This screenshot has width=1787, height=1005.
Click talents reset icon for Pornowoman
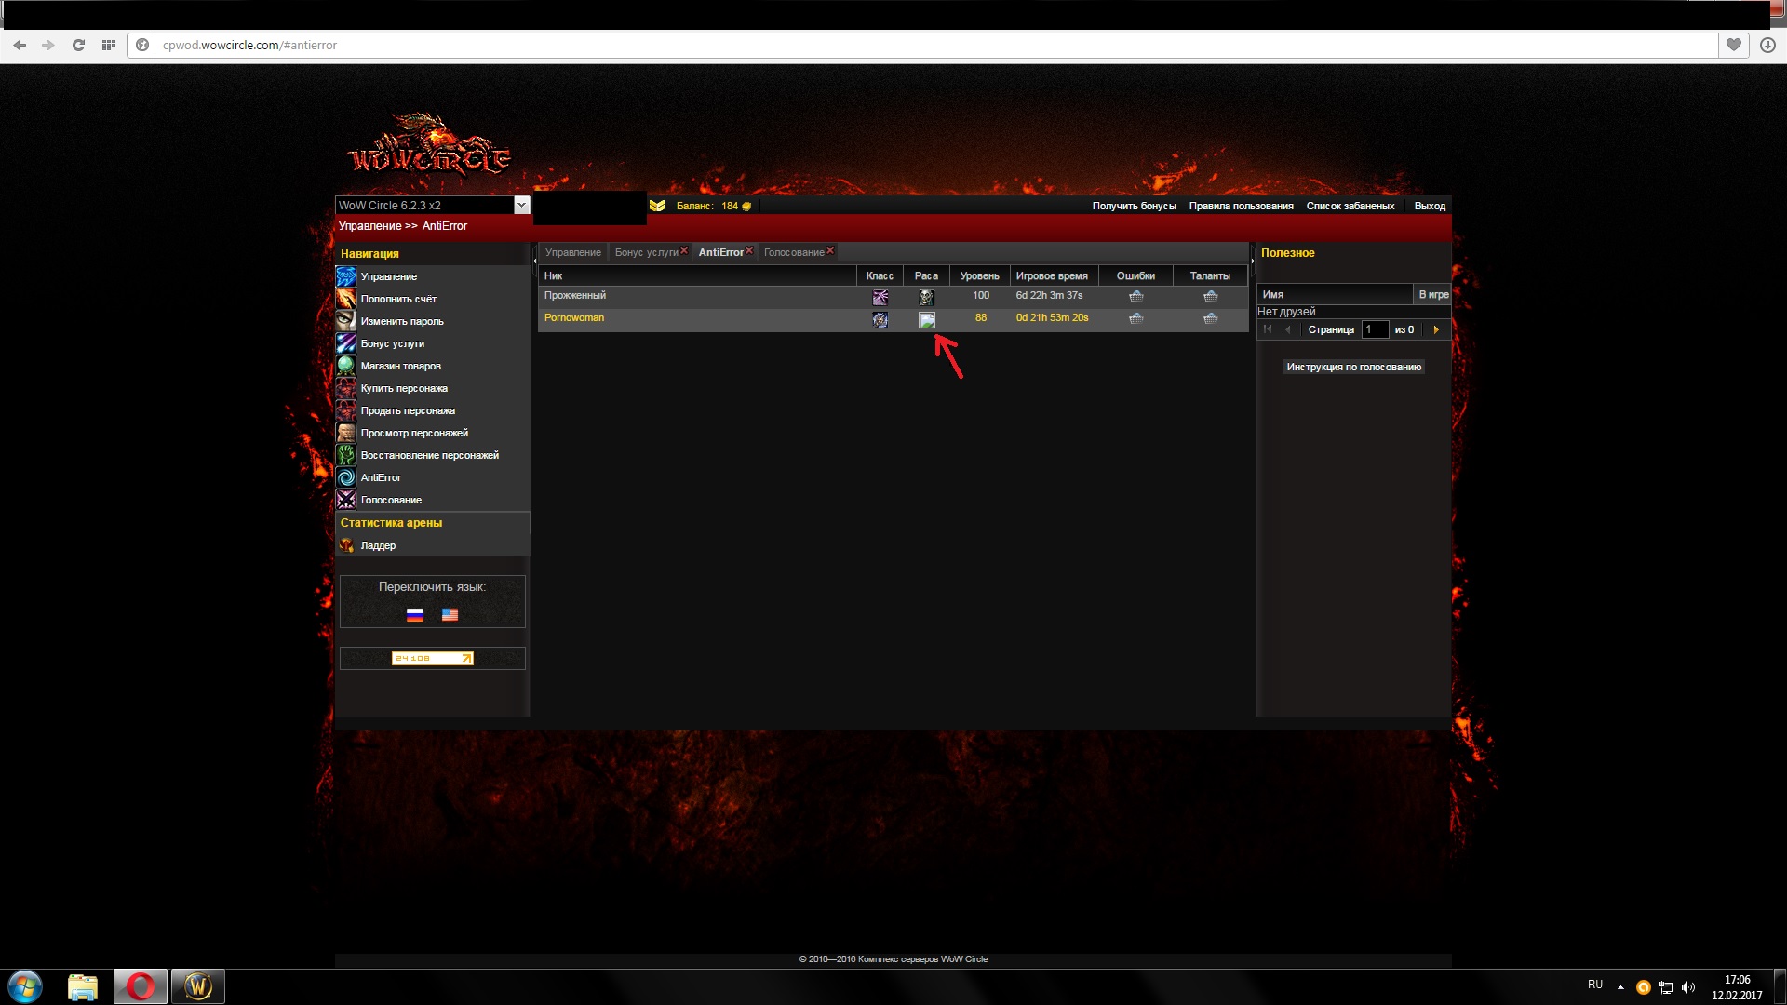pos(1210,318)
